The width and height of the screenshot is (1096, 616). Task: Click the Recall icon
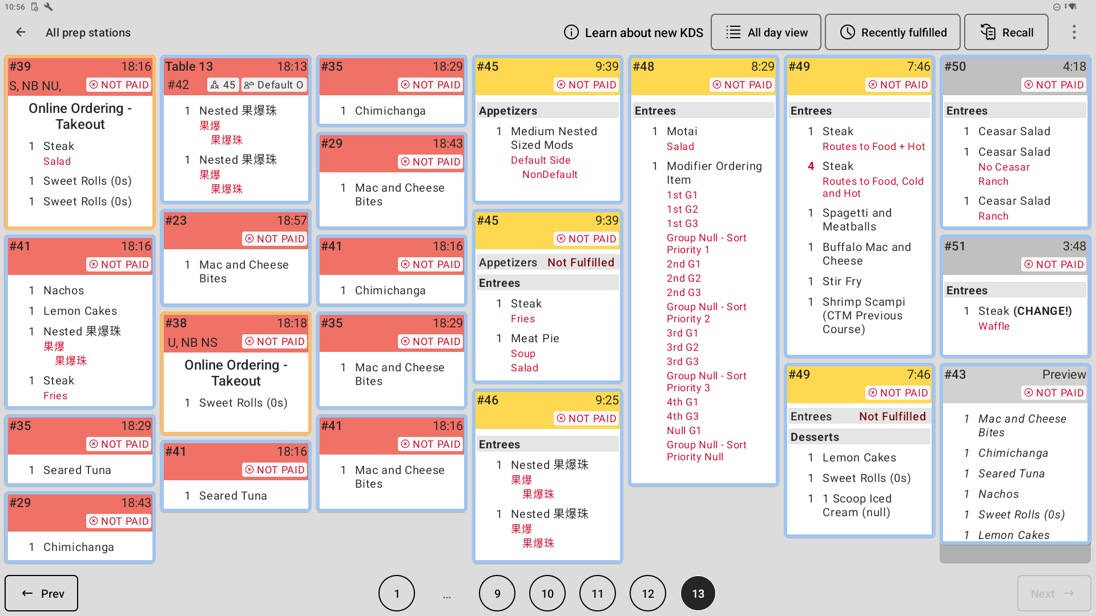click(988, 33)
